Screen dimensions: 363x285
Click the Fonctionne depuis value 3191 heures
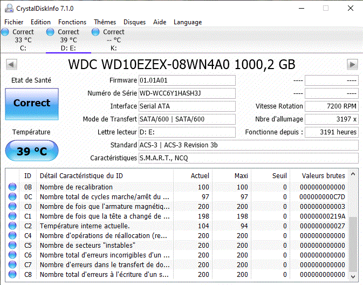(x=332, y=132)
